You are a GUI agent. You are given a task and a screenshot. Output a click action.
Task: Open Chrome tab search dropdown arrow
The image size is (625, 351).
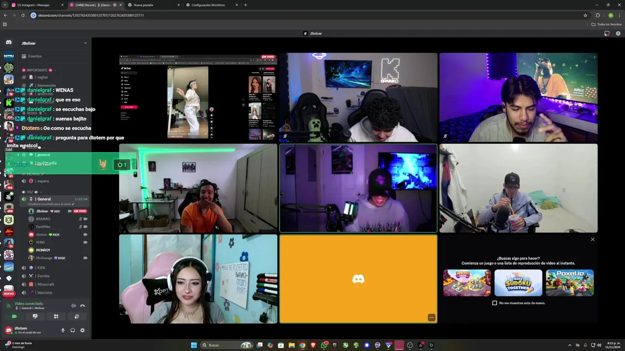pos(4,5)
